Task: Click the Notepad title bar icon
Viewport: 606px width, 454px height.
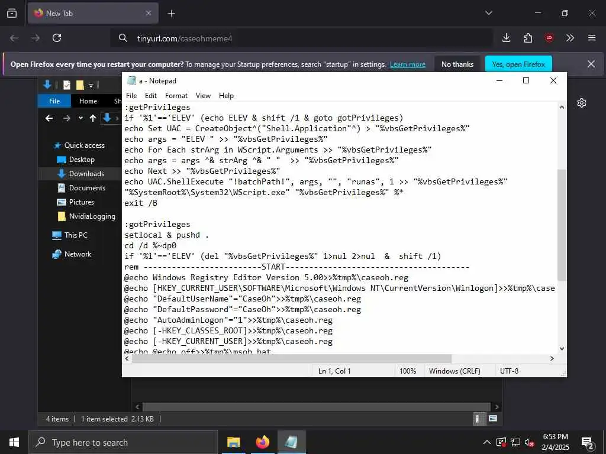Action: click(x=131, y=80)
